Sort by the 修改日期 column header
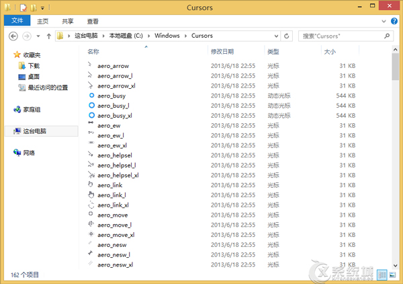Viewport: 403px width, 284px height. (222, 52)
